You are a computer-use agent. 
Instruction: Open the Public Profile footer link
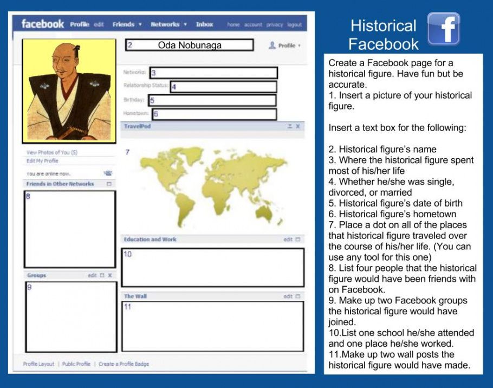click(76, 364)
